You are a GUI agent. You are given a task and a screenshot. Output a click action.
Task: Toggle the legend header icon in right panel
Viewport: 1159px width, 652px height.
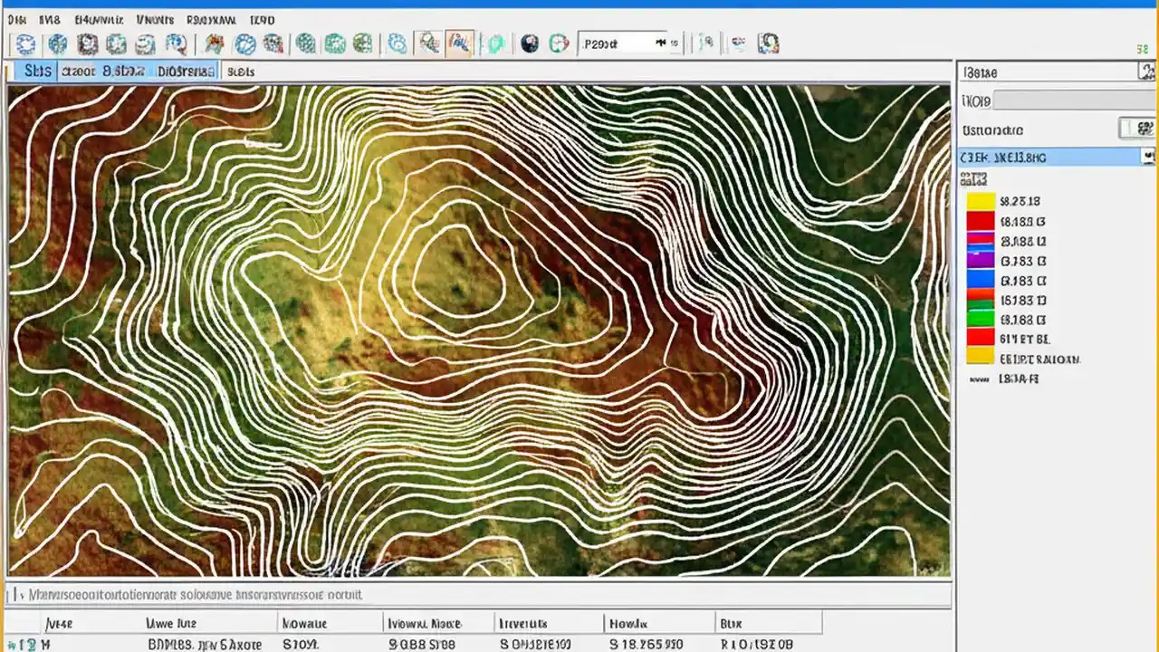[1146, 71]
